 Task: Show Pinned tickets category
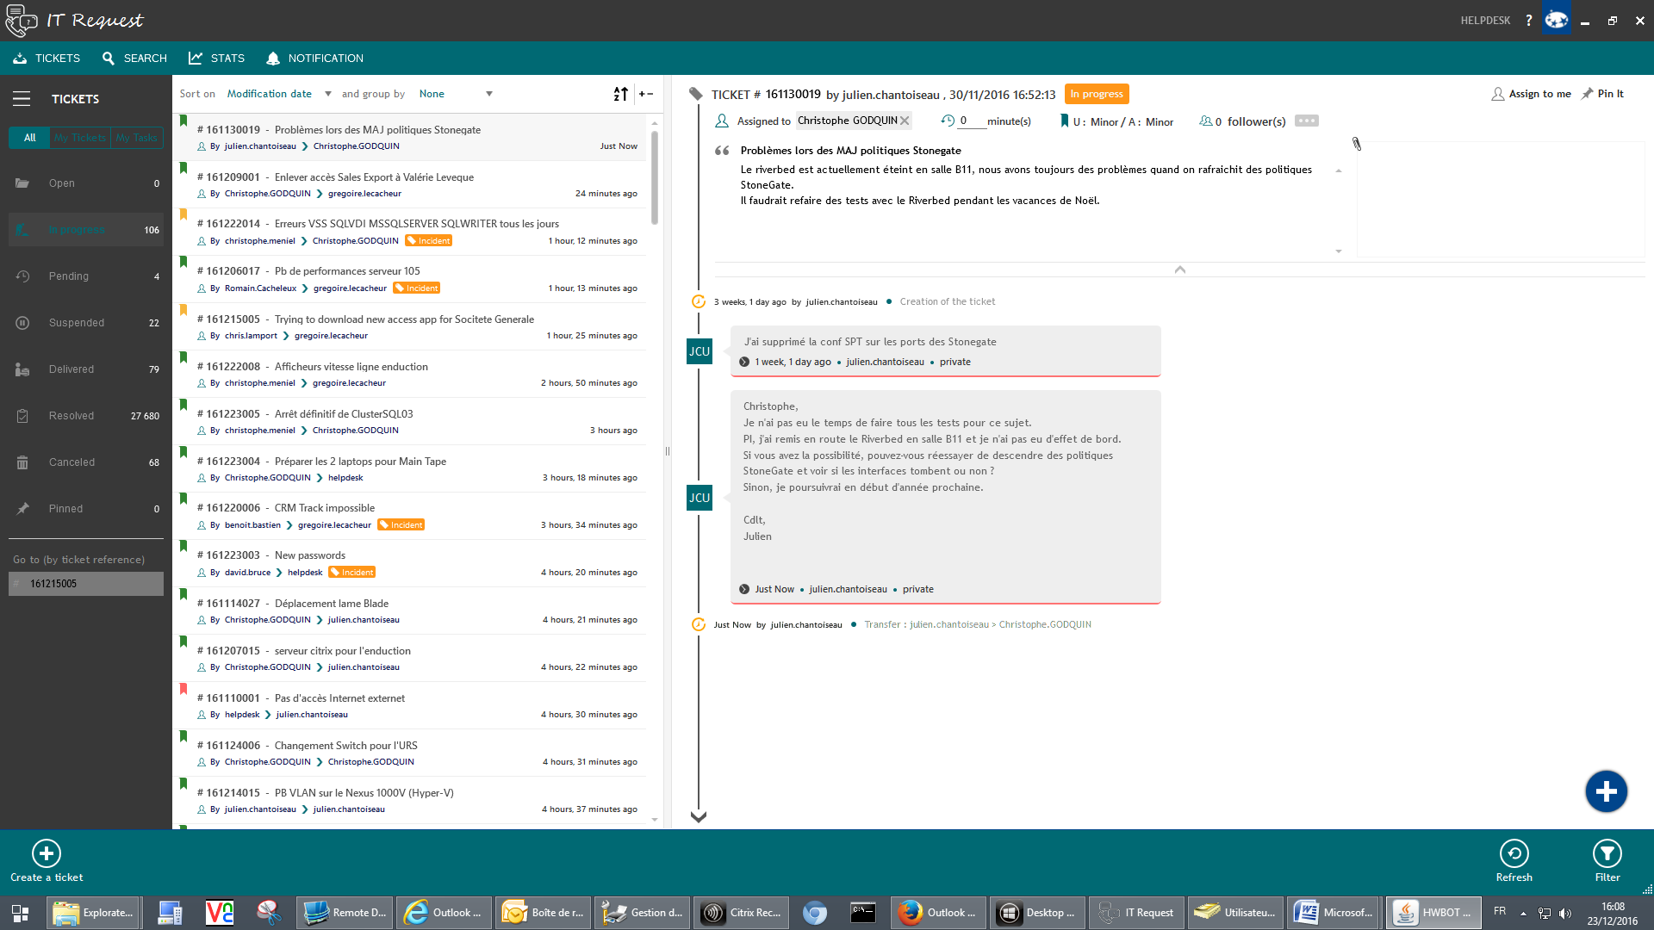tap(86, 509)
